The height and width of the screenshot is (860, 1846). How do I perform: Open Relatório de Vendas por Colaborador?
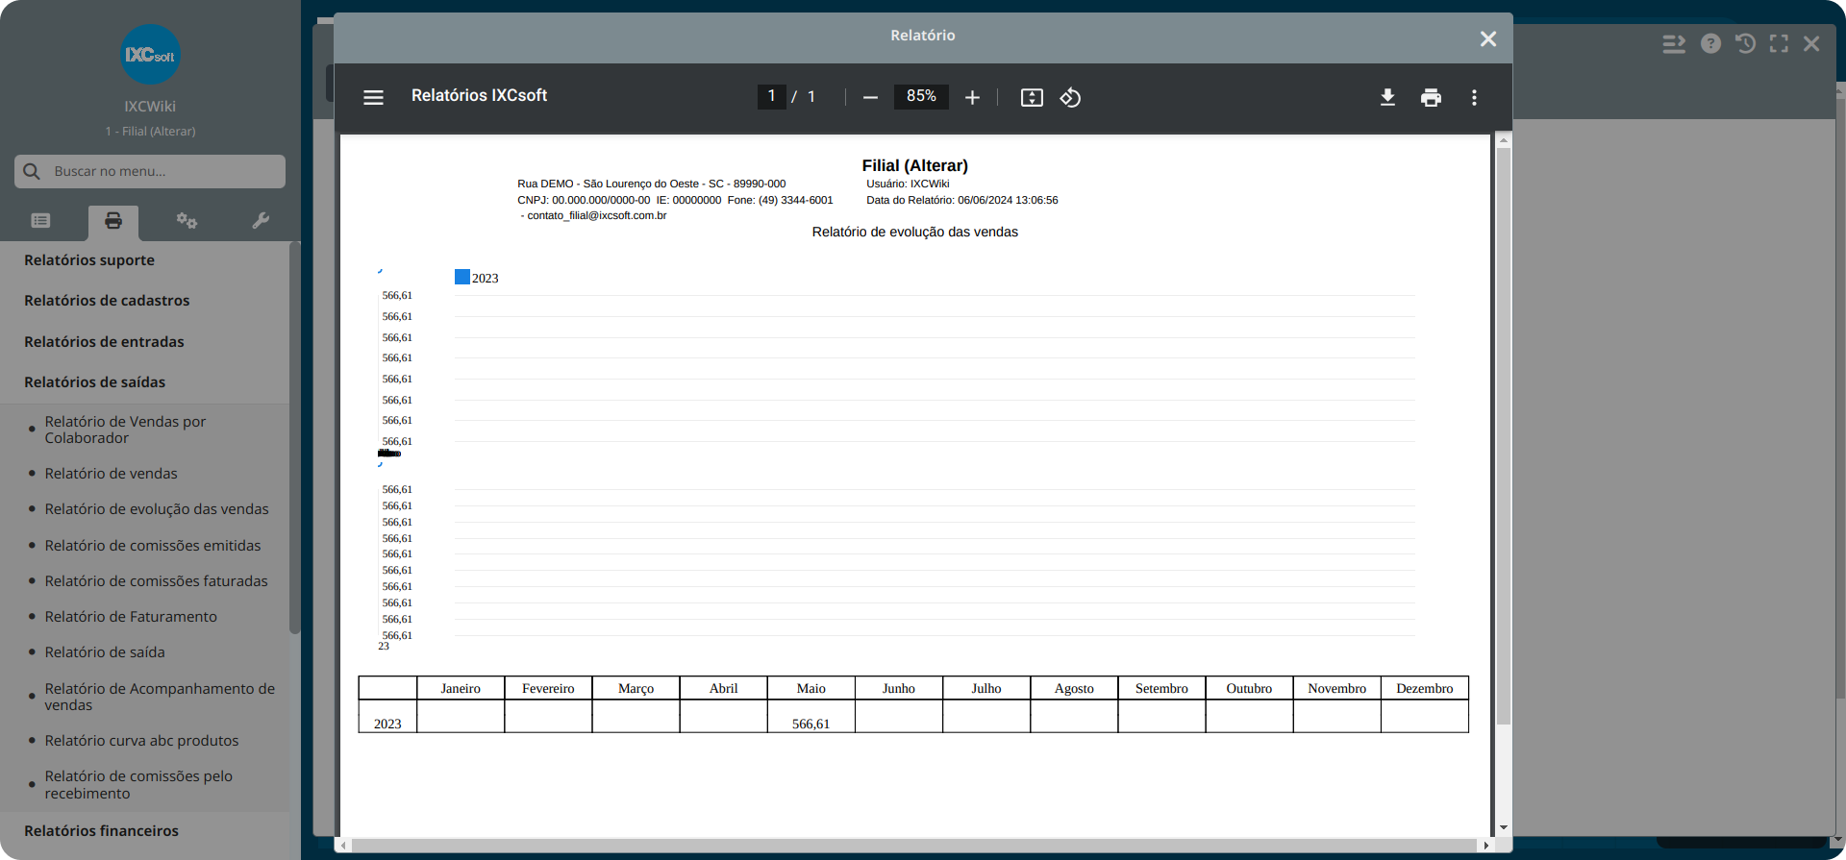coord(125,430)
